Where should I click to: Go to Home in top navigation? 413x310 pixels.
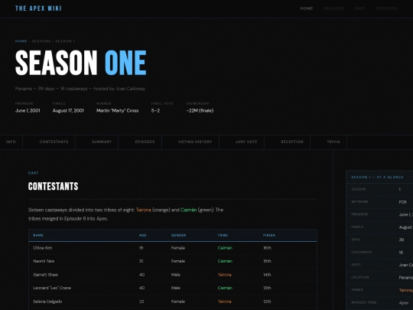307,8
